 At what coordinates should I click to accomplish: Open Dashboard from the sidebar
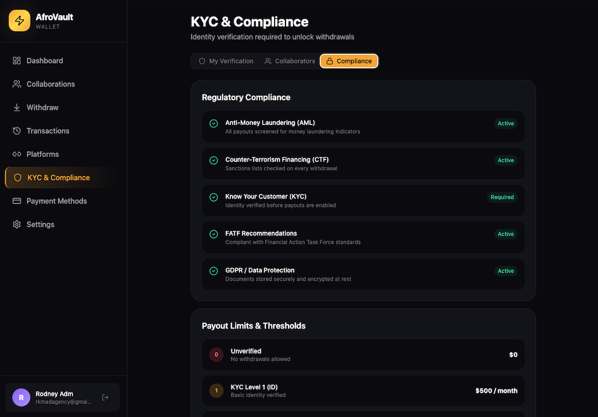(45, 61)
